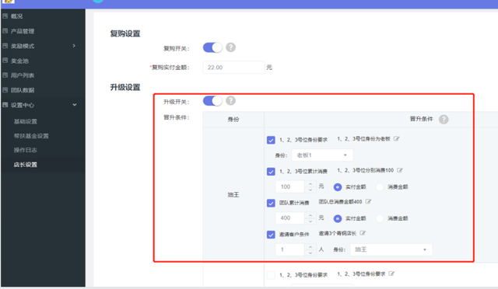Check the unchecked 身份要求 checkbox in lower row

pos(271,275)
